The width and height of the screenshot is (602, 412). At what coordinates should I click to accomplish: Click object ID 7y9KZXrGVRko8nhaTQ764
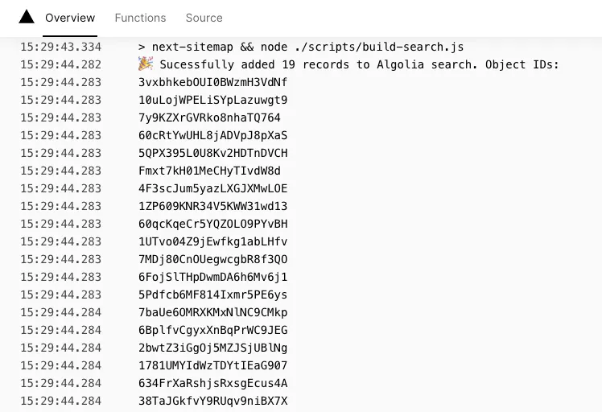[x=209, y=117]
